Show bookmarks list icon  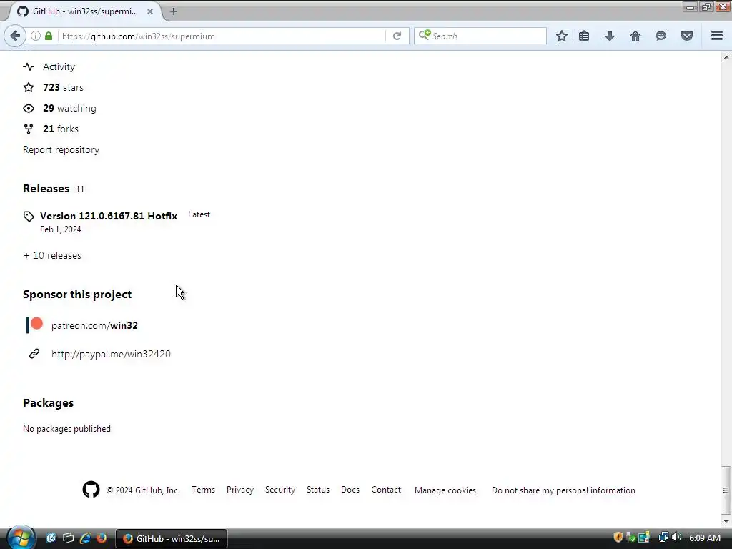coord(584,36)
